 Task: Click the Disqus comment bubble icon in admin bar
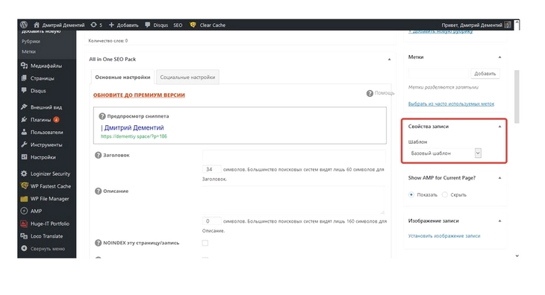tap(148, 25)
